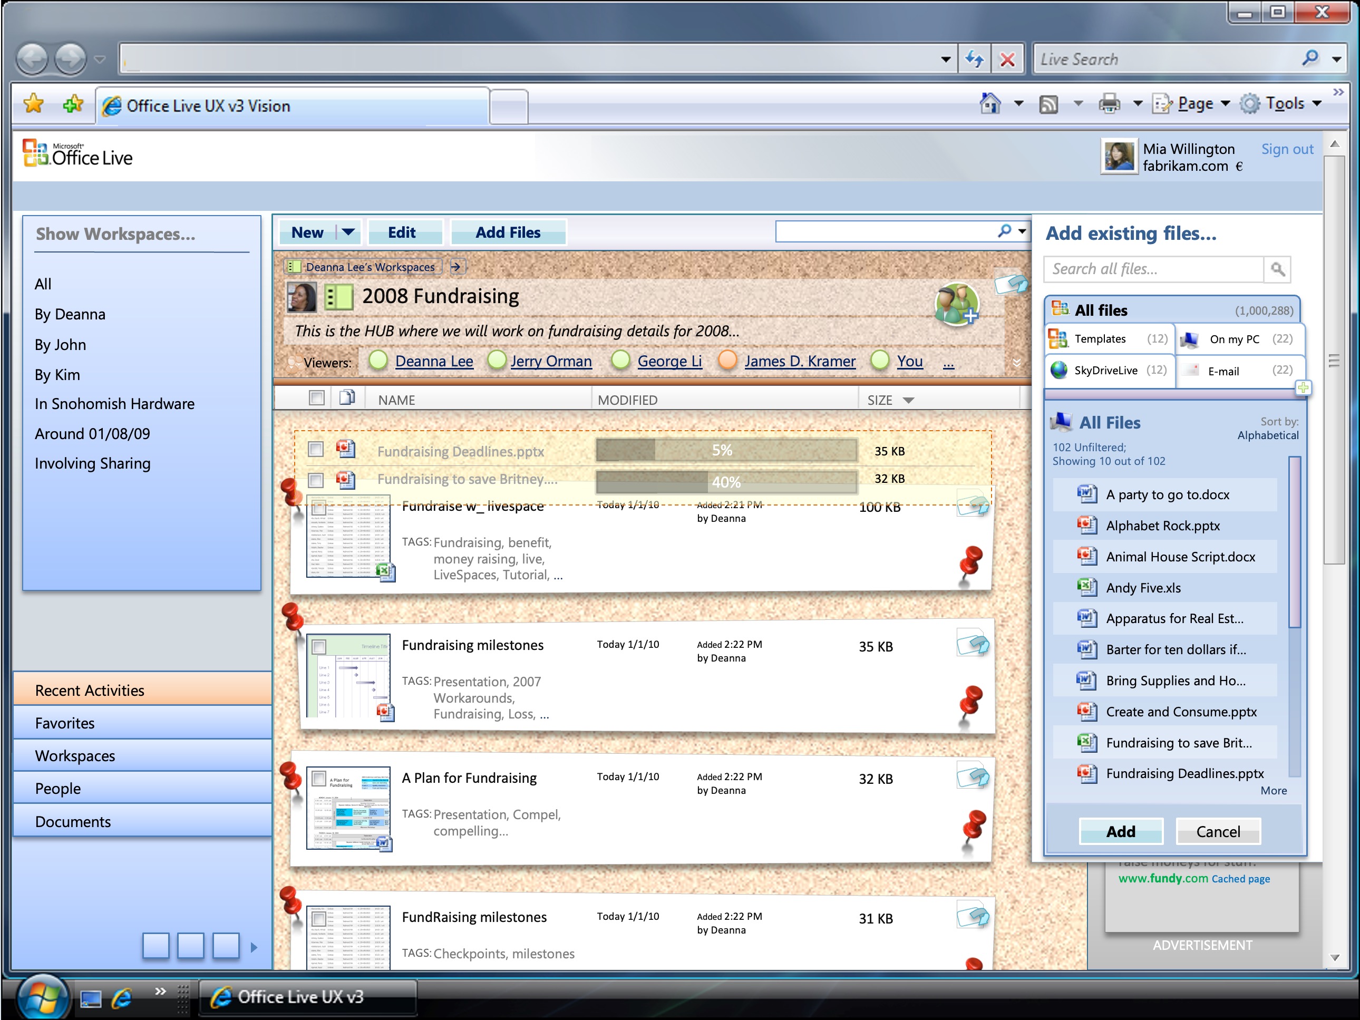Image resolution: width=1360 pixels, height=1020 pixels.
Task: Open the workspace search options dropdown
Action: 1022,232
